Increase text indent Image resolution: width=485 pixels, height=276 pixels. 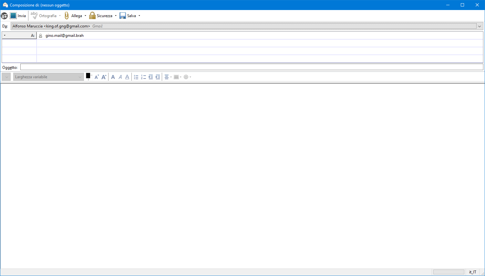click(158, 77)
